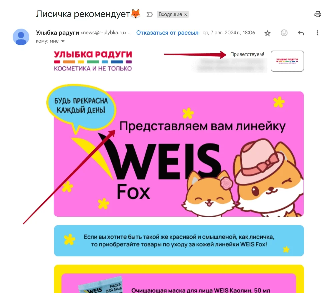Open the Очищающая маска WEIS Каолин product

(x=201, y=290)
